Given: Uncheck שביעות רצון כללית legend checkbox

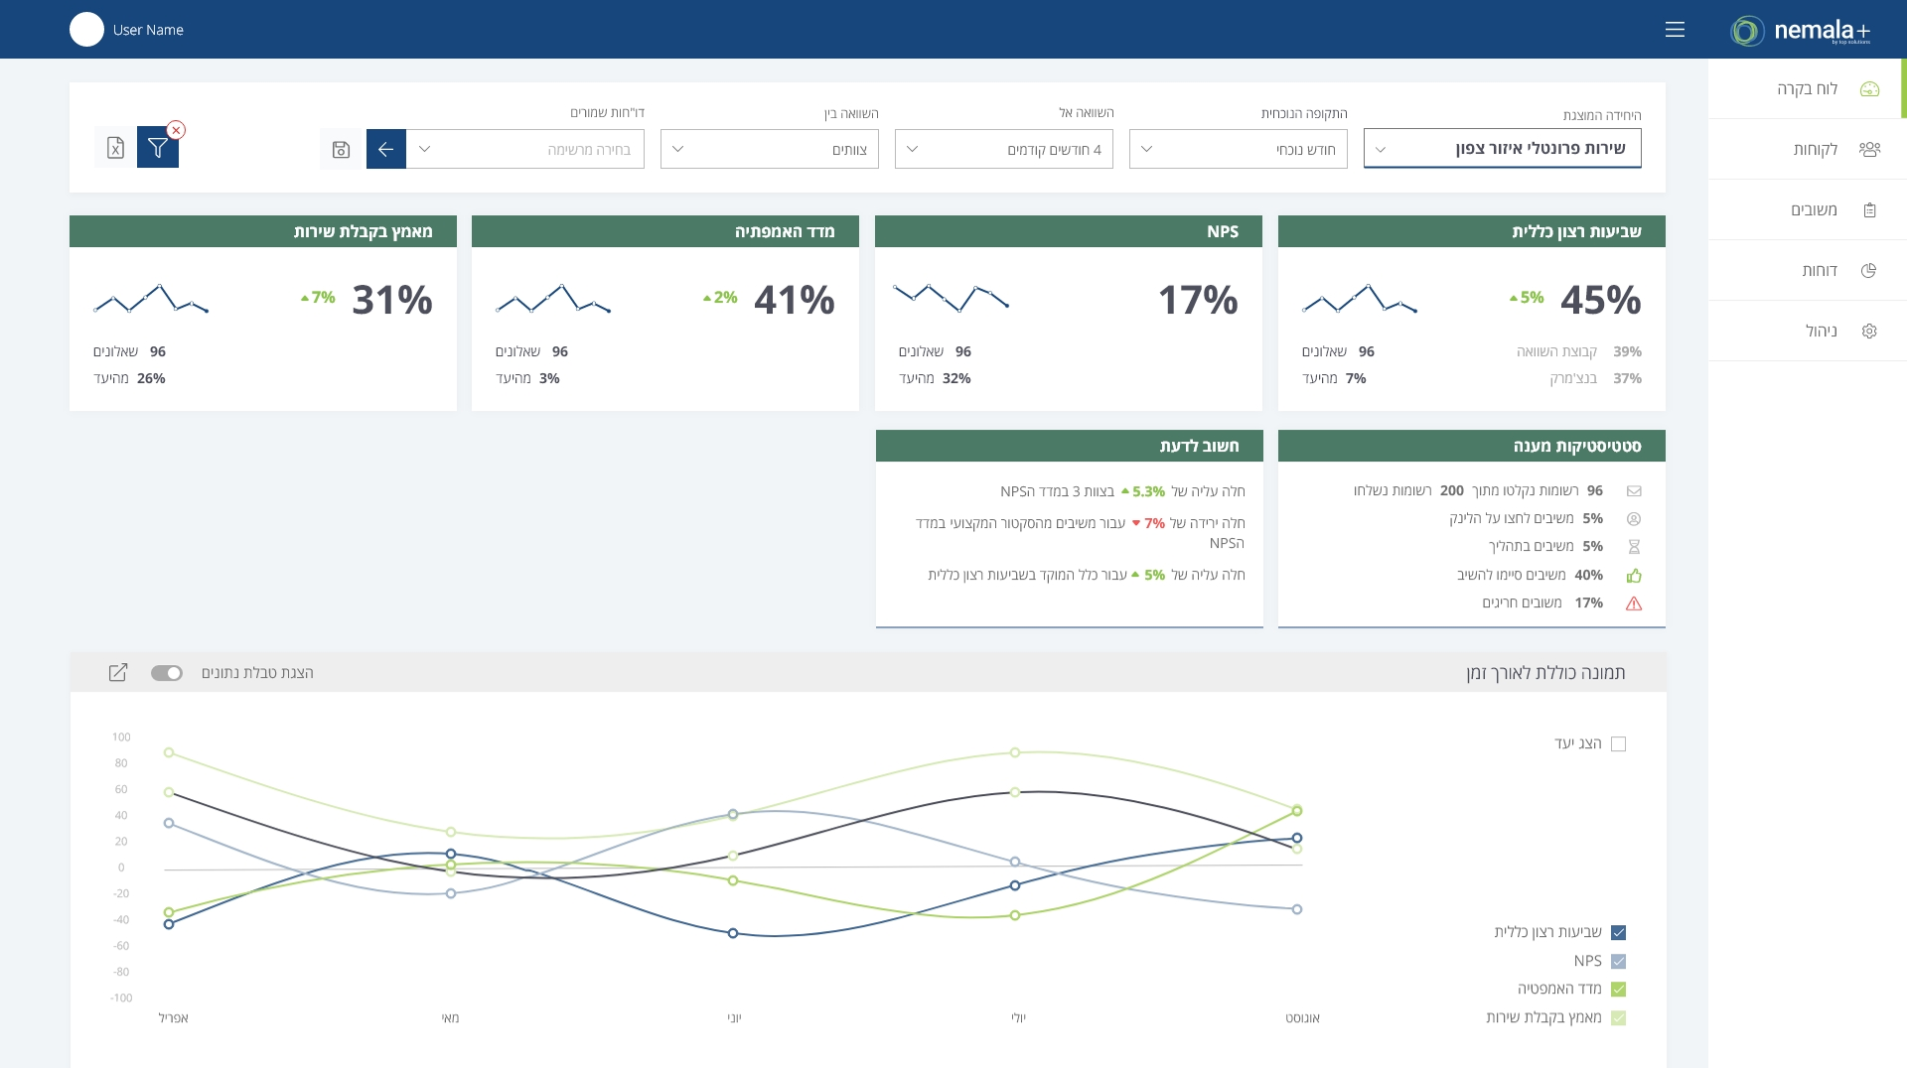Looking at the screenshot, I should pyautogui.click(x=1618, y=933).
